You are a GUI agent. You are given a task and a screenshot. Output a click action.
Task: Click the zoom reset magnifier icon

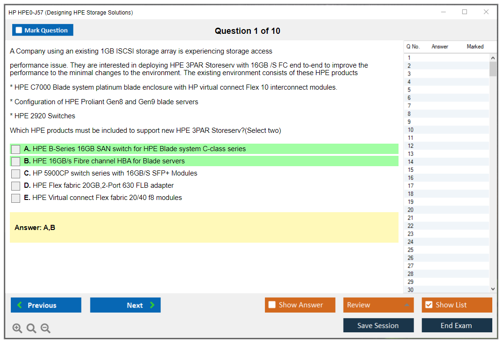[x=31, y=328]
